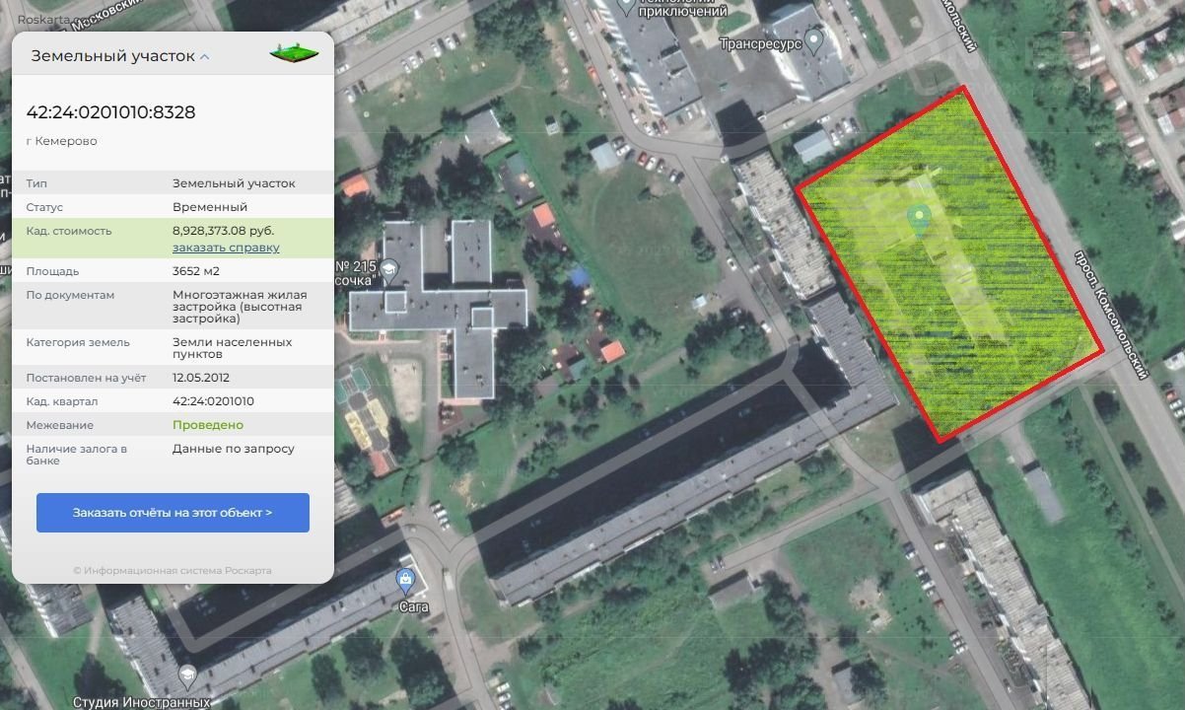Viewport: 1185px width, 710px height.
Task: Click cadastral quarter value 42:24:0201010
Action: point(213,401)
